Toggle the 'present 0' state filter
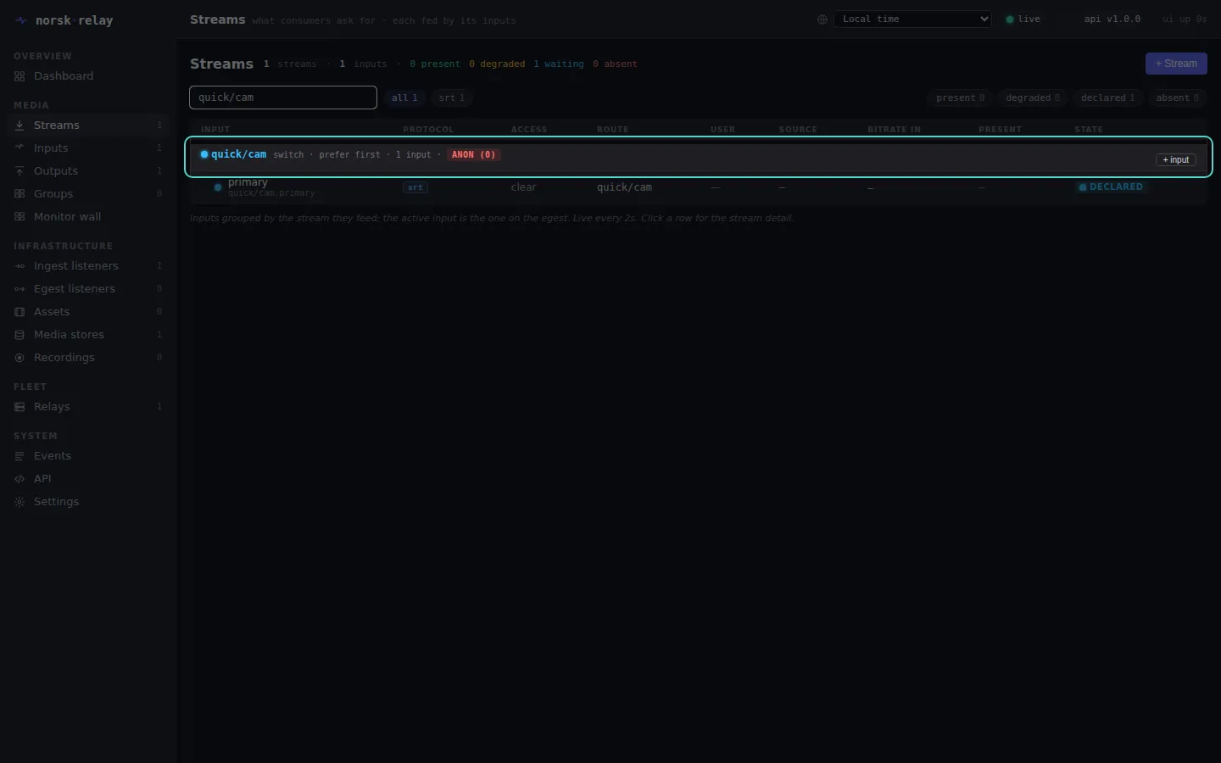 (x=961, y=97)
